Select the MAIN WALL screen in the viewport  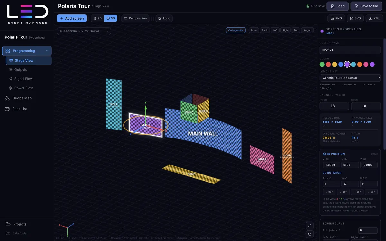[x=203, y=133]
